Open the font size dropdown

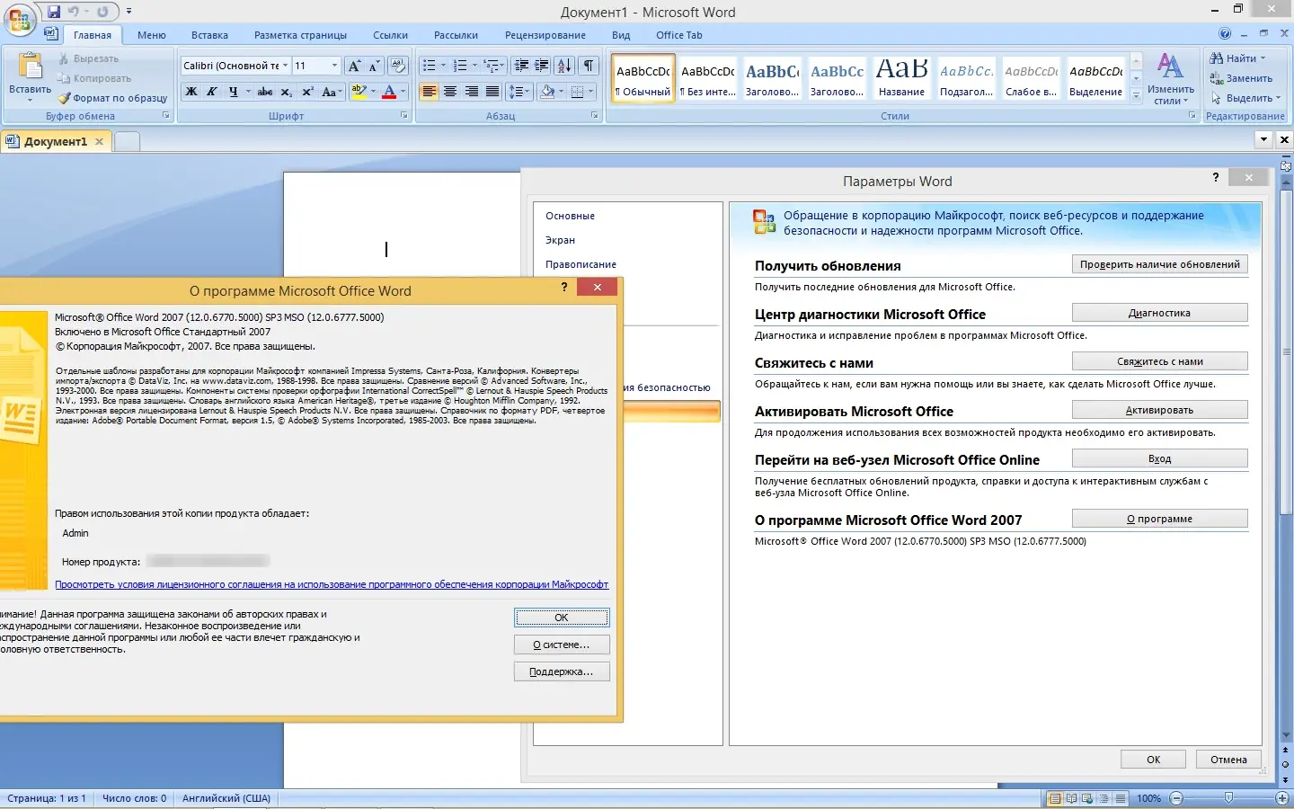(x=334, y=66)
